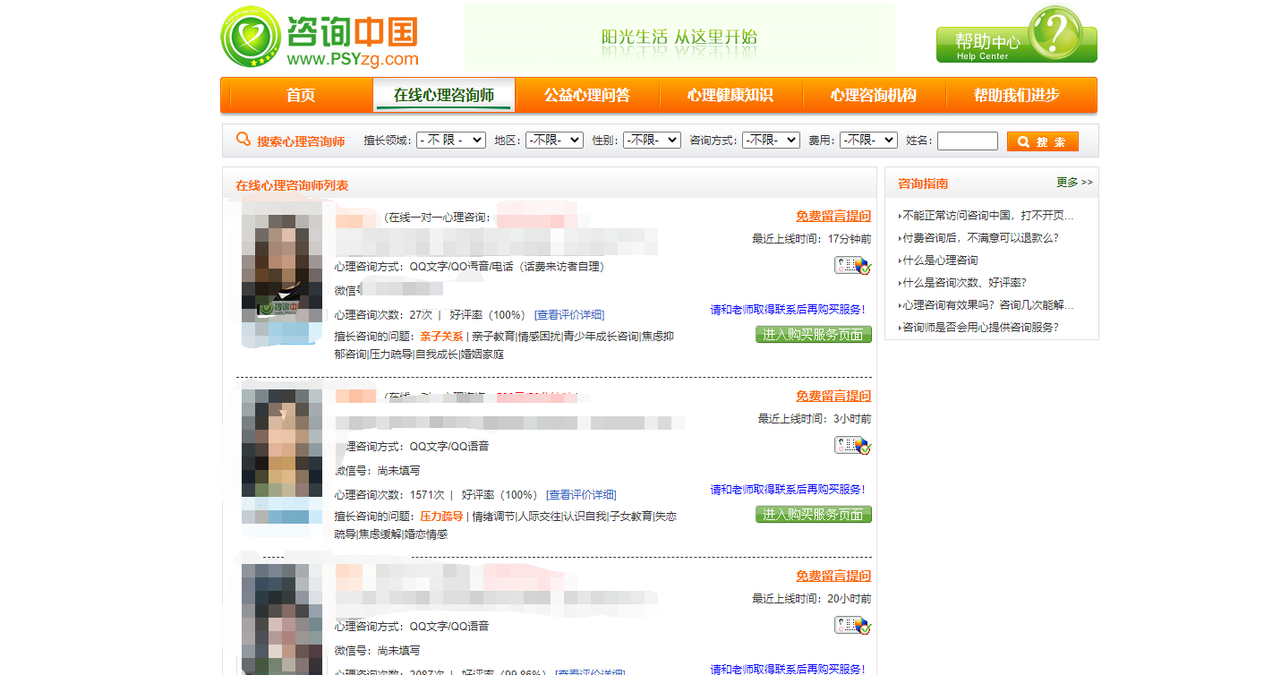This screenshot has height=675, width=1281.
Task: Click the 压力疏导 highlighted specialty text
Action: coord(441,517)
